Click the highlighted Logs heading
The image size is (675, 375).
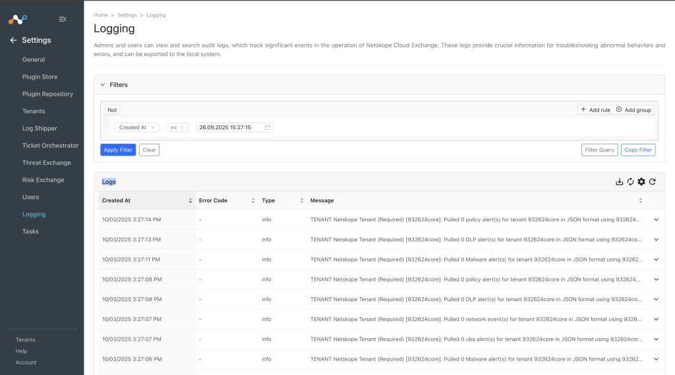point(109,182)
